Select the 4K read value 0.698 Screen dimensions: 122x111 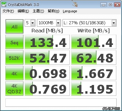pos(47,73)
